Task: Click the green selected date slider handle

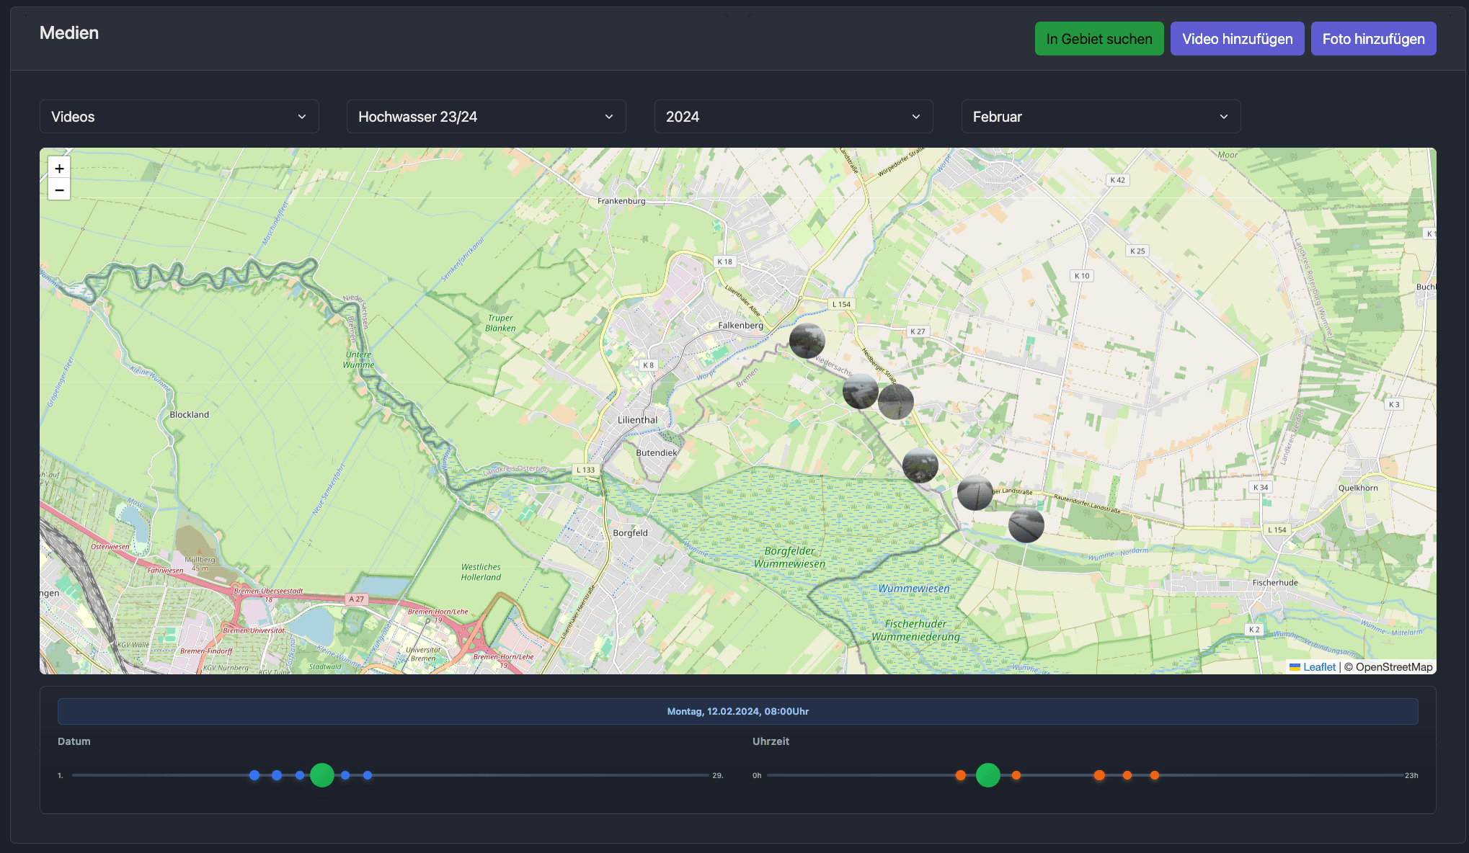Action: pyautogui.click(x=322, y=775)
